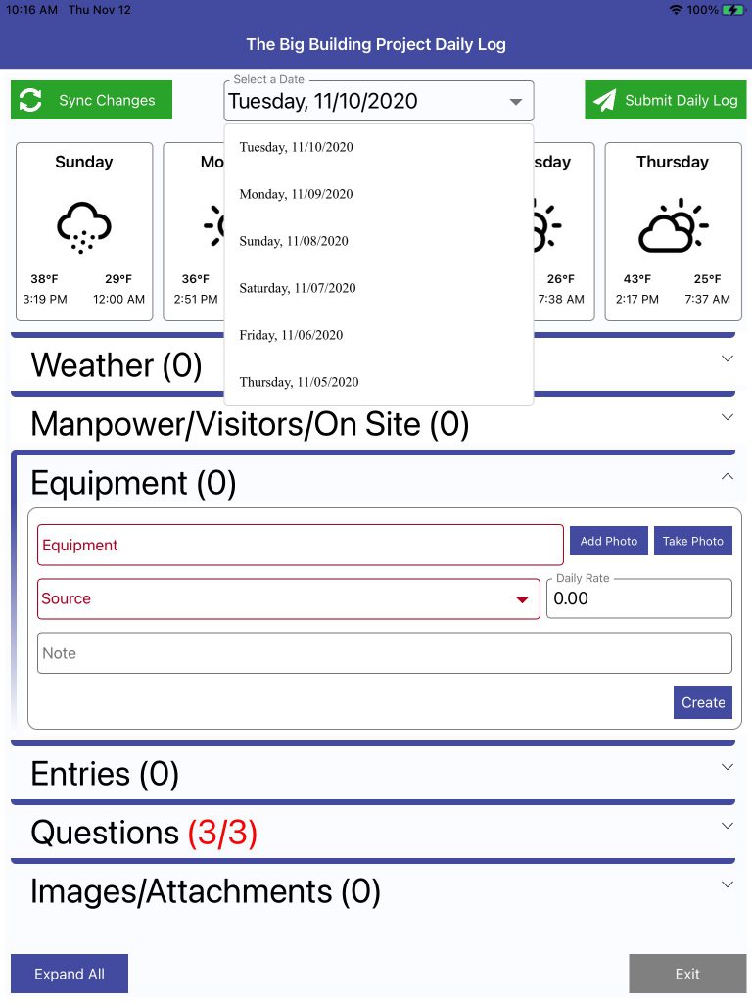Image resolution: width=752 pixels, height=1003 pixels.
Task: Expand the Entries (0) section chevron
Action: (728, 766)
